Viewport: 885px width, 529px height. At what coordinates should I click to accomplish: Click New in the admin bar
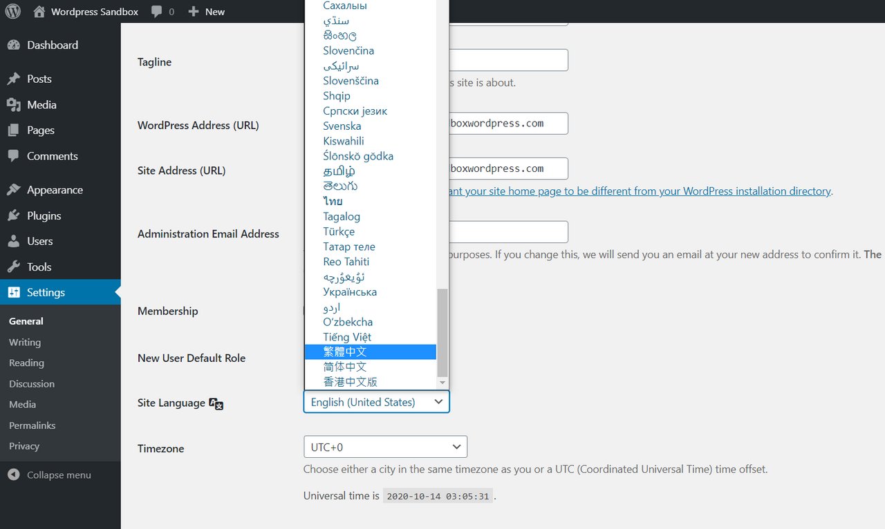pos(215,12)
